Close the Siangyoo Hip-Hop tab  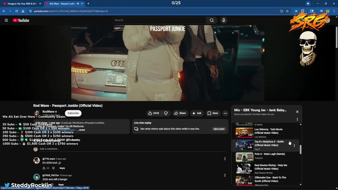pyautogui.click(x=40, y=4)
